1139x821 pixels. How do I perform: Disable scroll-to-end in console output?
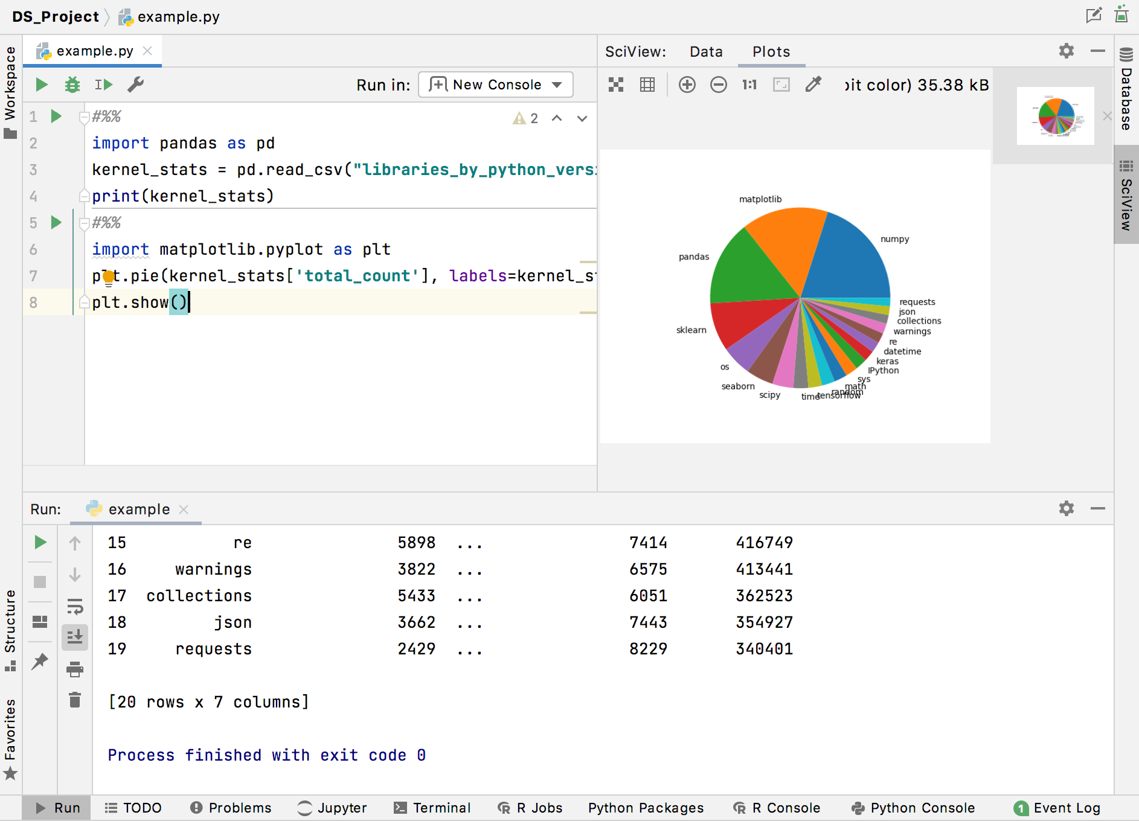75,637
